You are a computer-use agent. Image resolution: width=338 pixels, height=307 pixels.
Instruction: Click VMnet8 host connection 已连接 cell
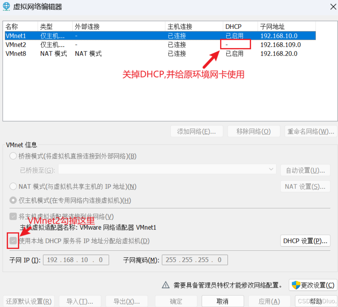177,53
